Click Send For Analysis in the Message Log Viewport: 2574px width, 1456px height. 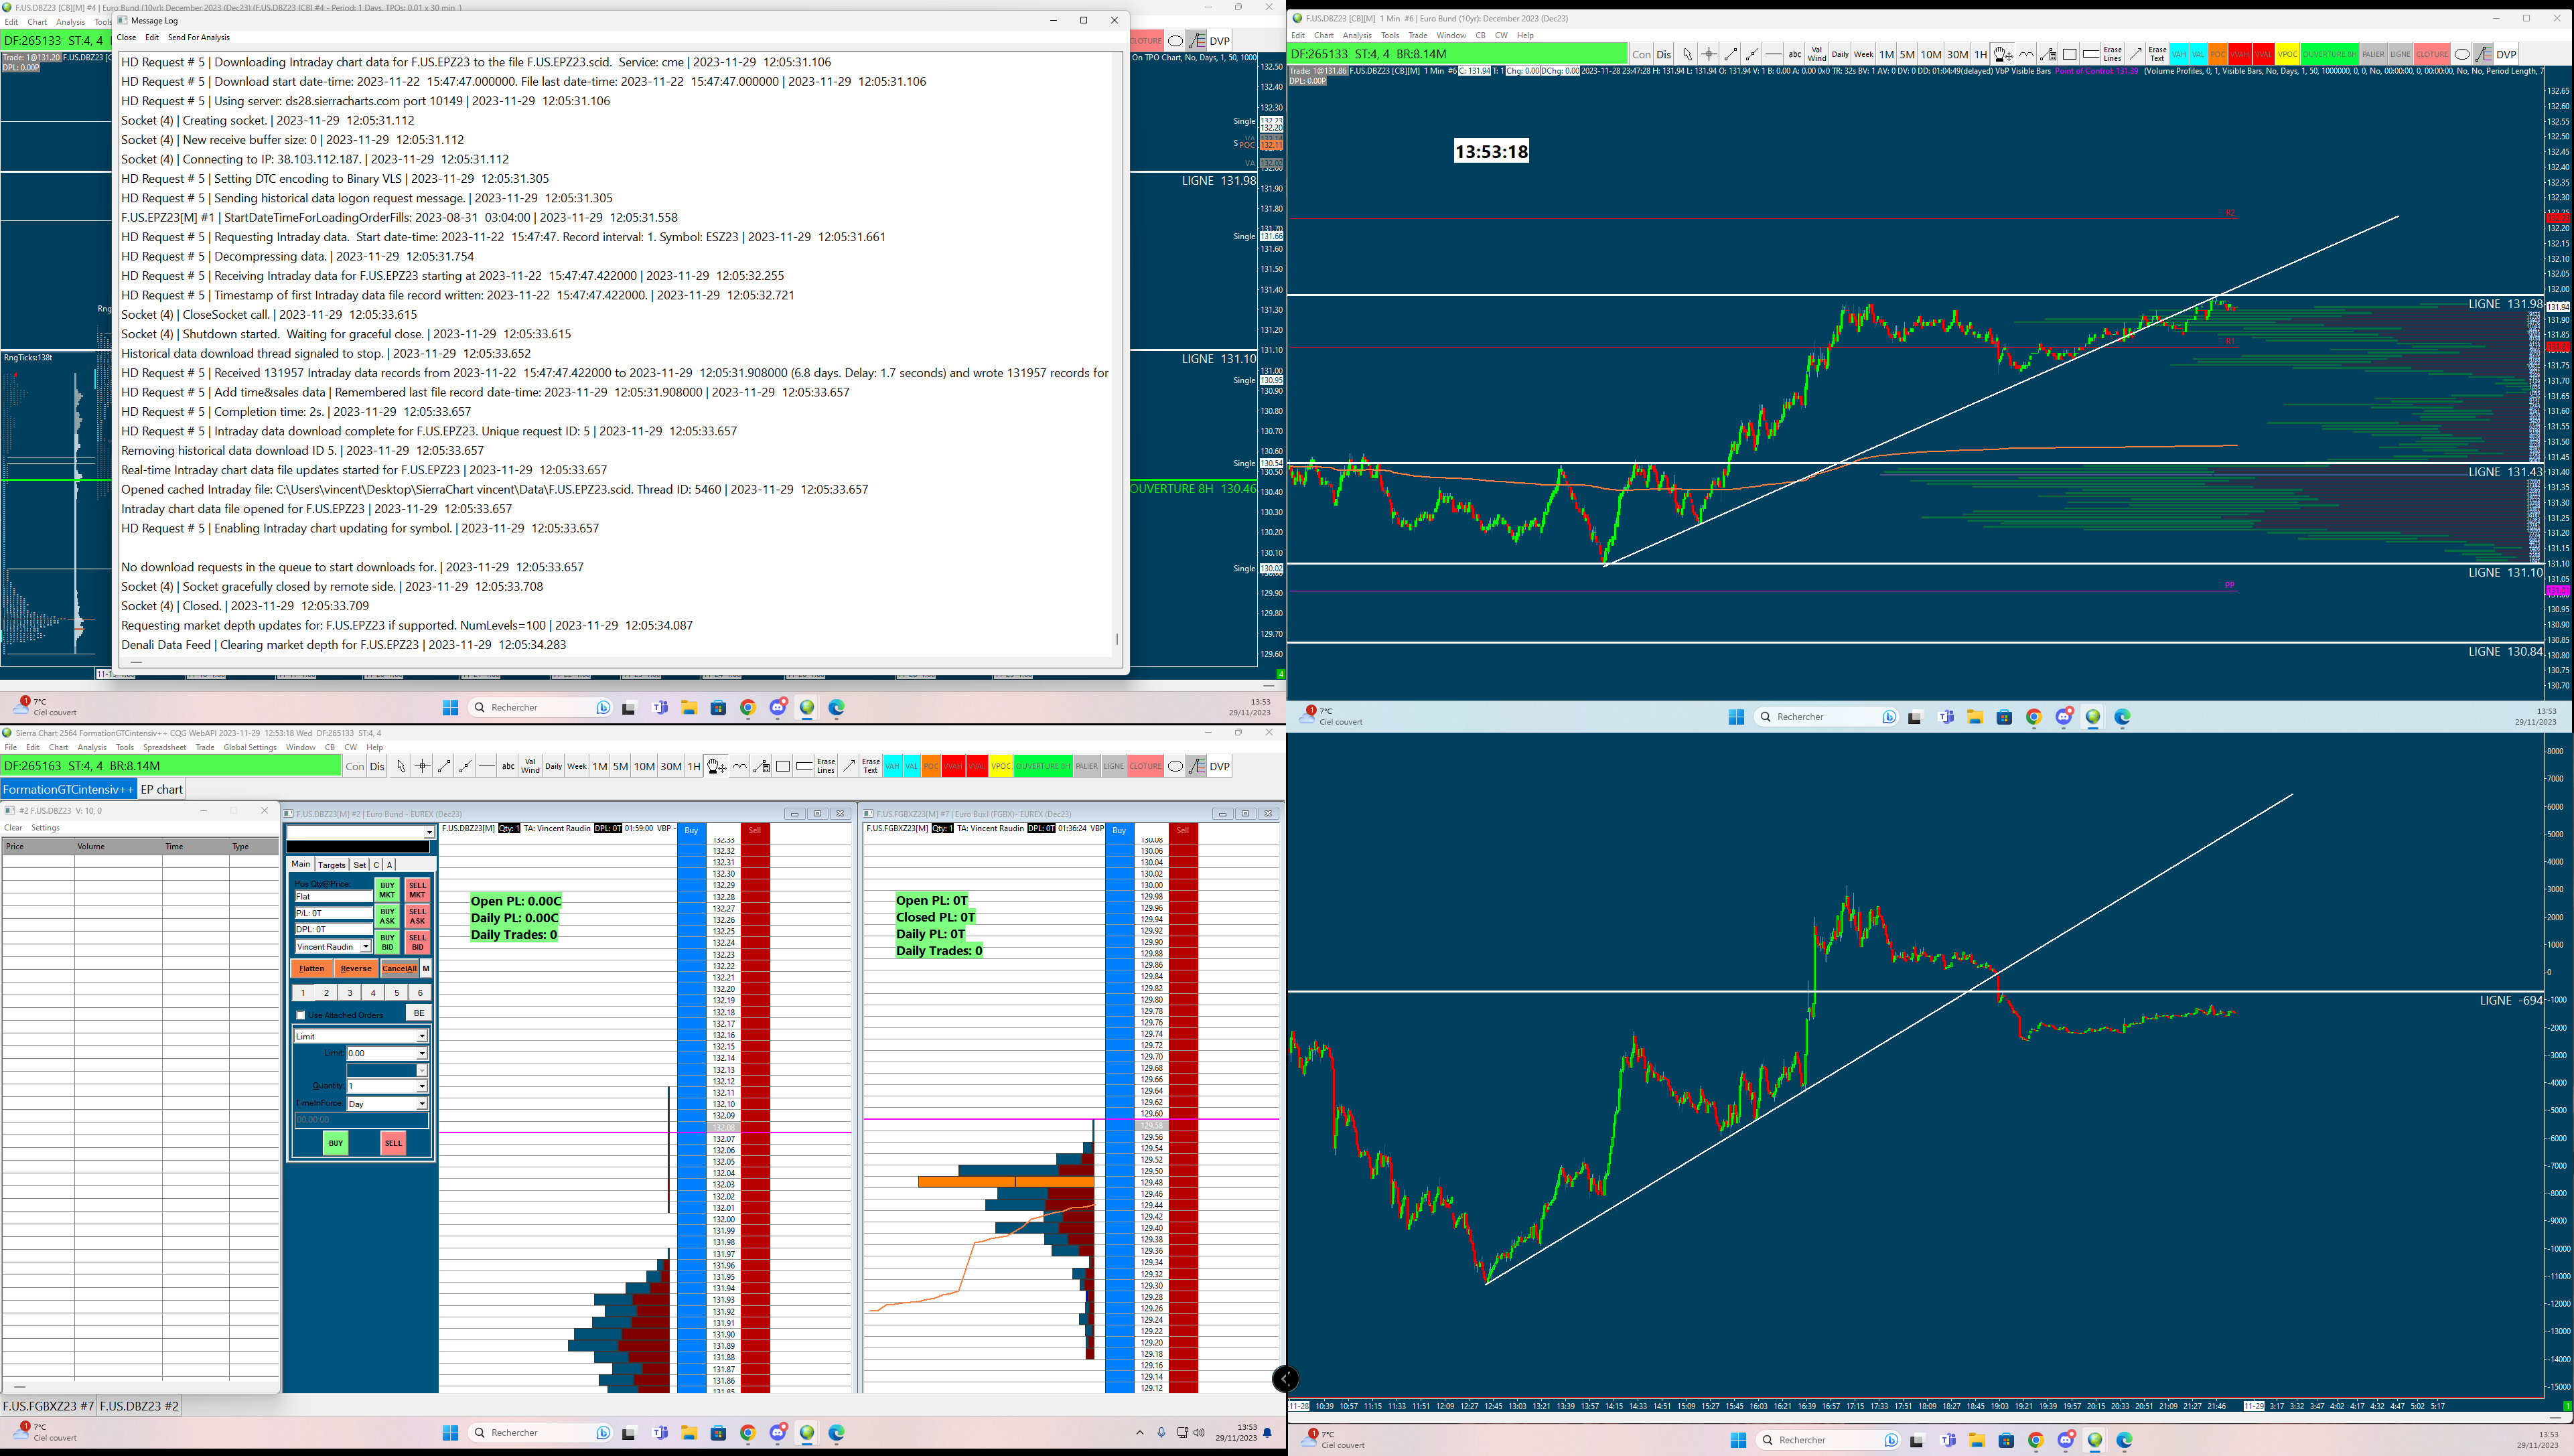[x=198, y=38]
